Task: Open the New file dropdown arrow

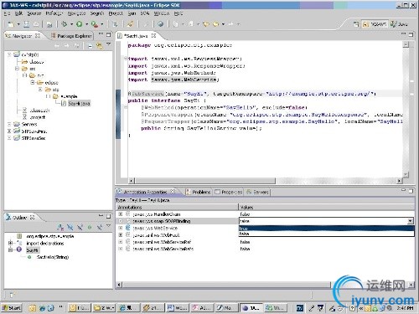Action: click(x=18, y=24)
